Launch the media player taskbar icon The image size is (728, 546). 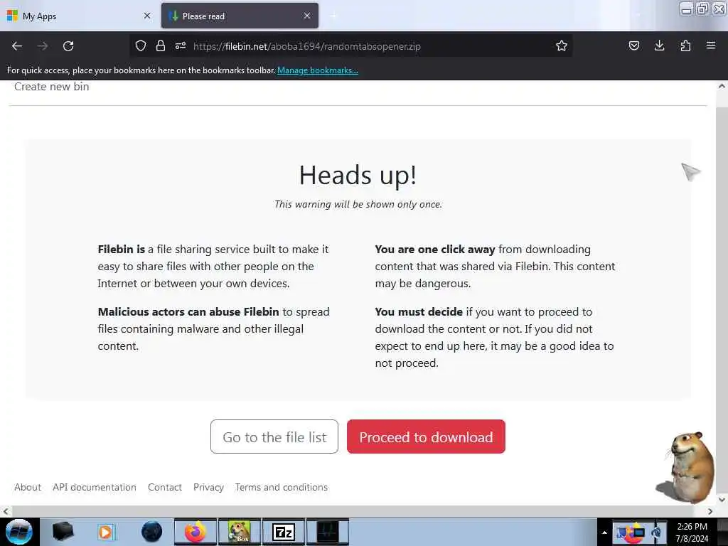(106, 532)
